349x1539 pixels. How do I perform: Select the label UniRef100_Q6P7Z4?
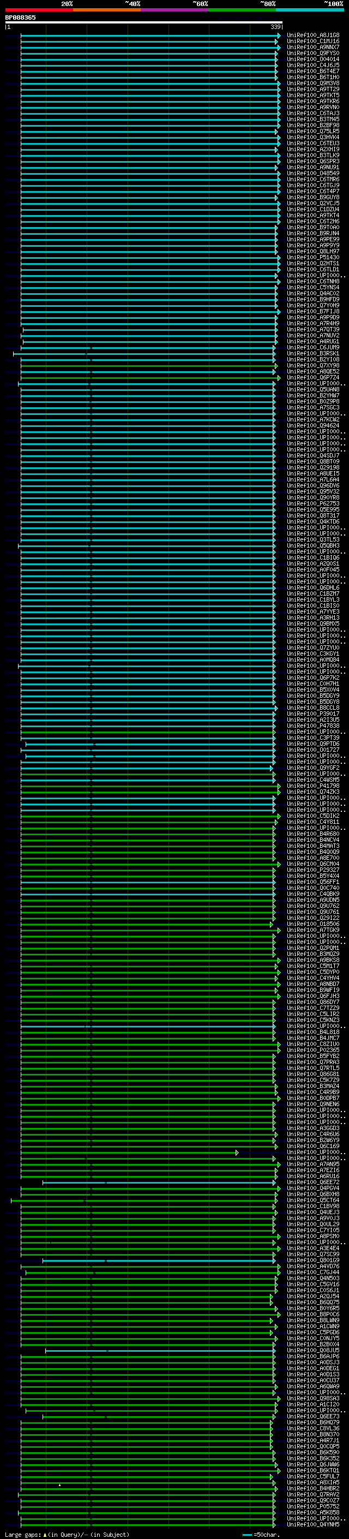pyautogui.click(x=313, y=378)
